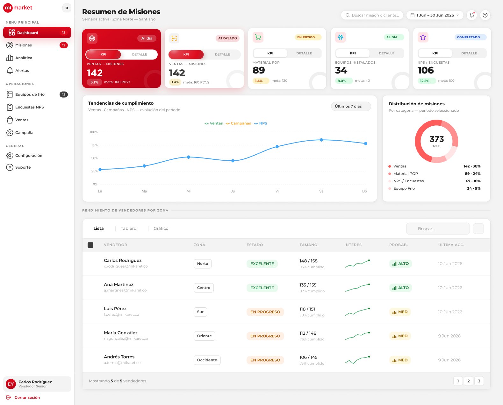The height and width of the screenshot is (405, 503).
Task: Click the Material POP legend dot
Action: (390, 174)
